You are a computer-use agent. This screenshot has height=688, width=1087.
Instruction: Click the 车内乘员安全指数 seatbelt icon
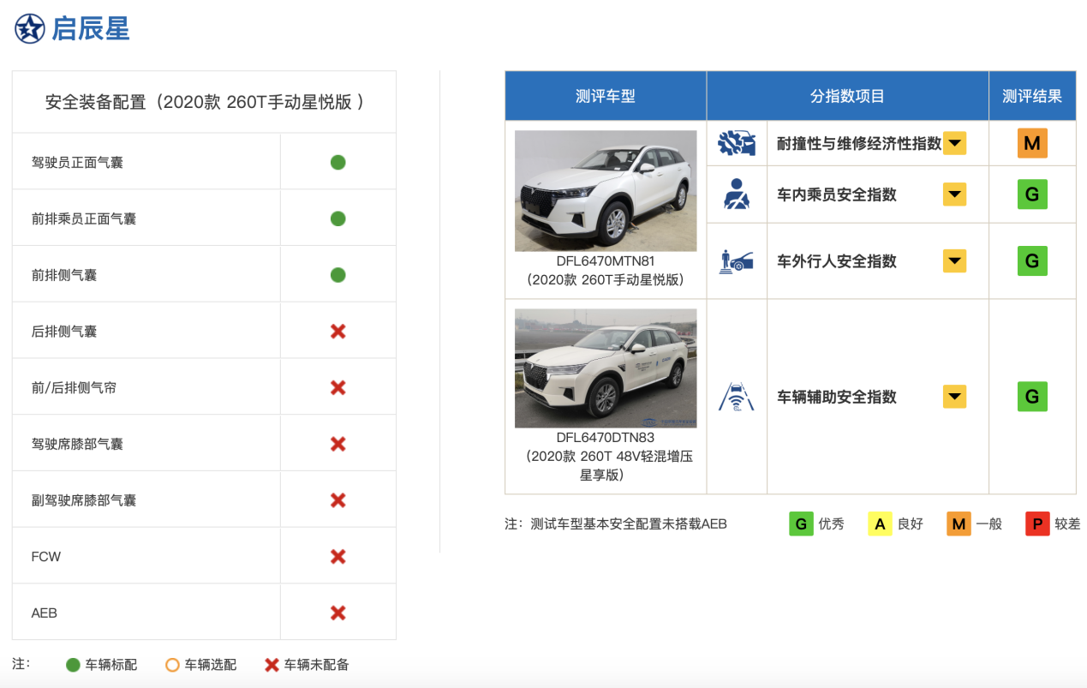click(x=736, y=194)
